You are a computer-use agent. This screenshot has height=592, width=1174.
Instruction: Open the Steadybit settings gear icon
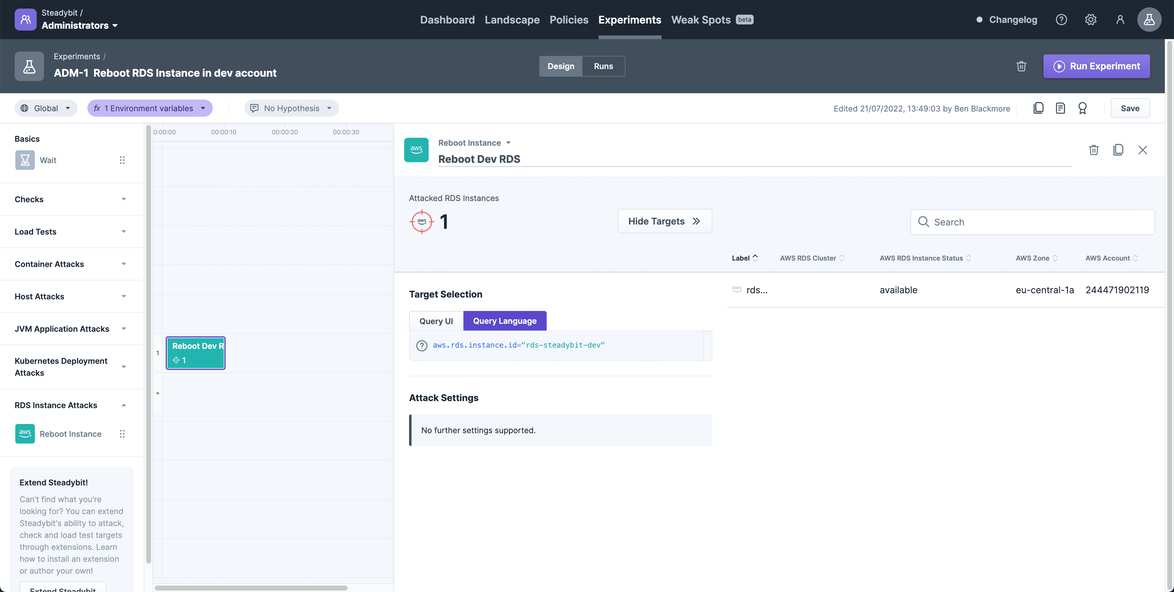(1091, 20)
